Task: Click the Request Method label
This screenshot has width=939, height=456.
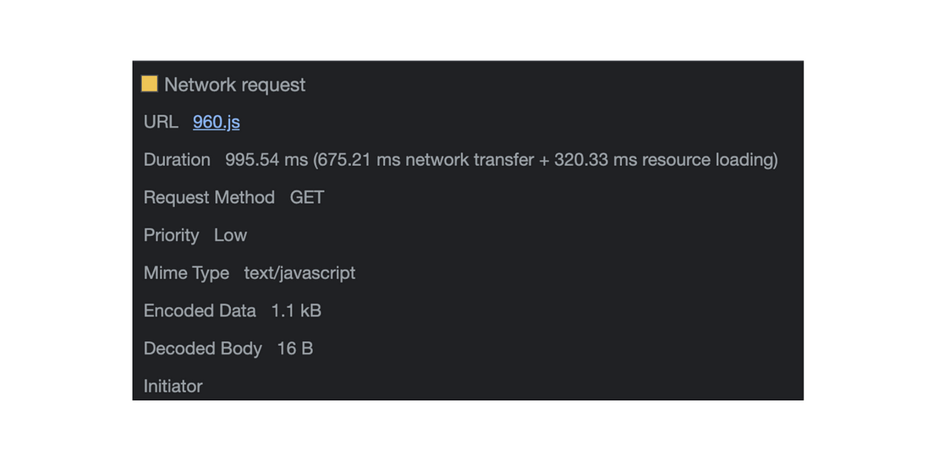Action: tap(209, 197)
